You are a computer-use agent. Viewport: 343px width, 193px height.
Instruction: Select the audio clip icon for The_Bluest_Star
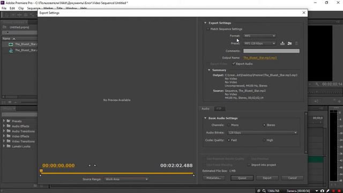(x=11, y=50)
